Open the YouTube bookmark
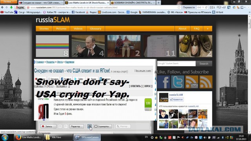The image size is (251, 141). point(7,12)
